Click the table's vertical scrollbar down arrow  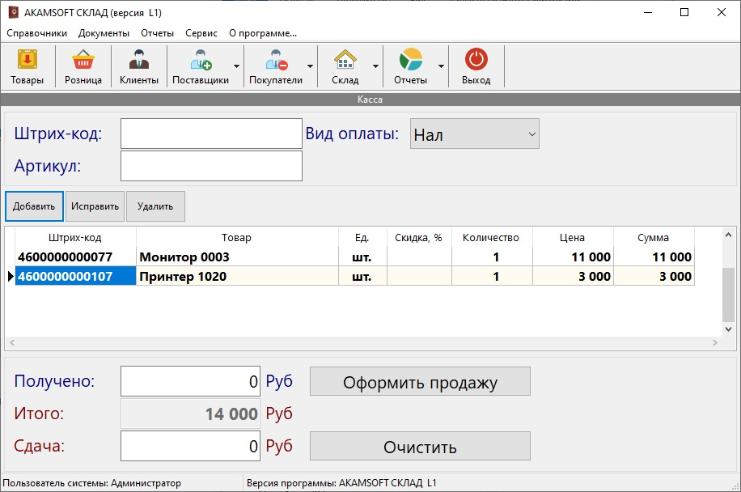pos(729,329)
